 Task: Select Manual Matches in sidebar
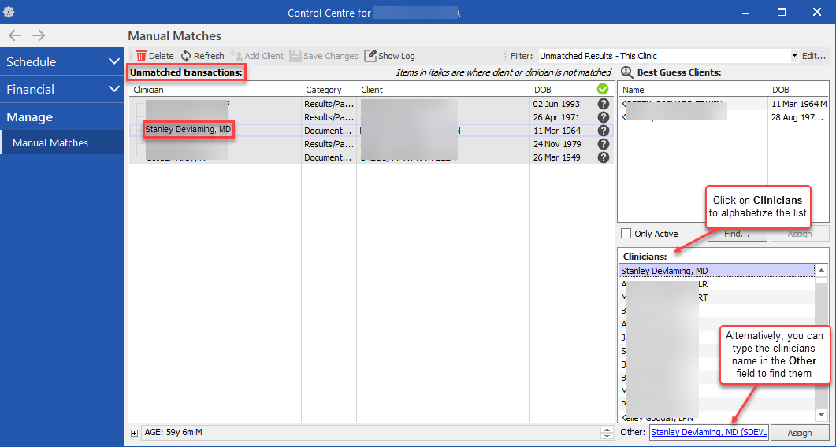(50, 143)
